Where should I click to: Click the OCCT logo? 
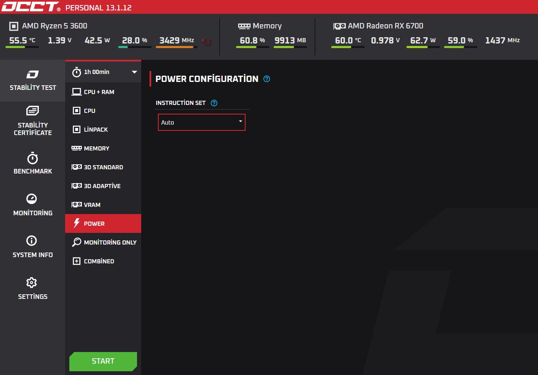(30, 7)
